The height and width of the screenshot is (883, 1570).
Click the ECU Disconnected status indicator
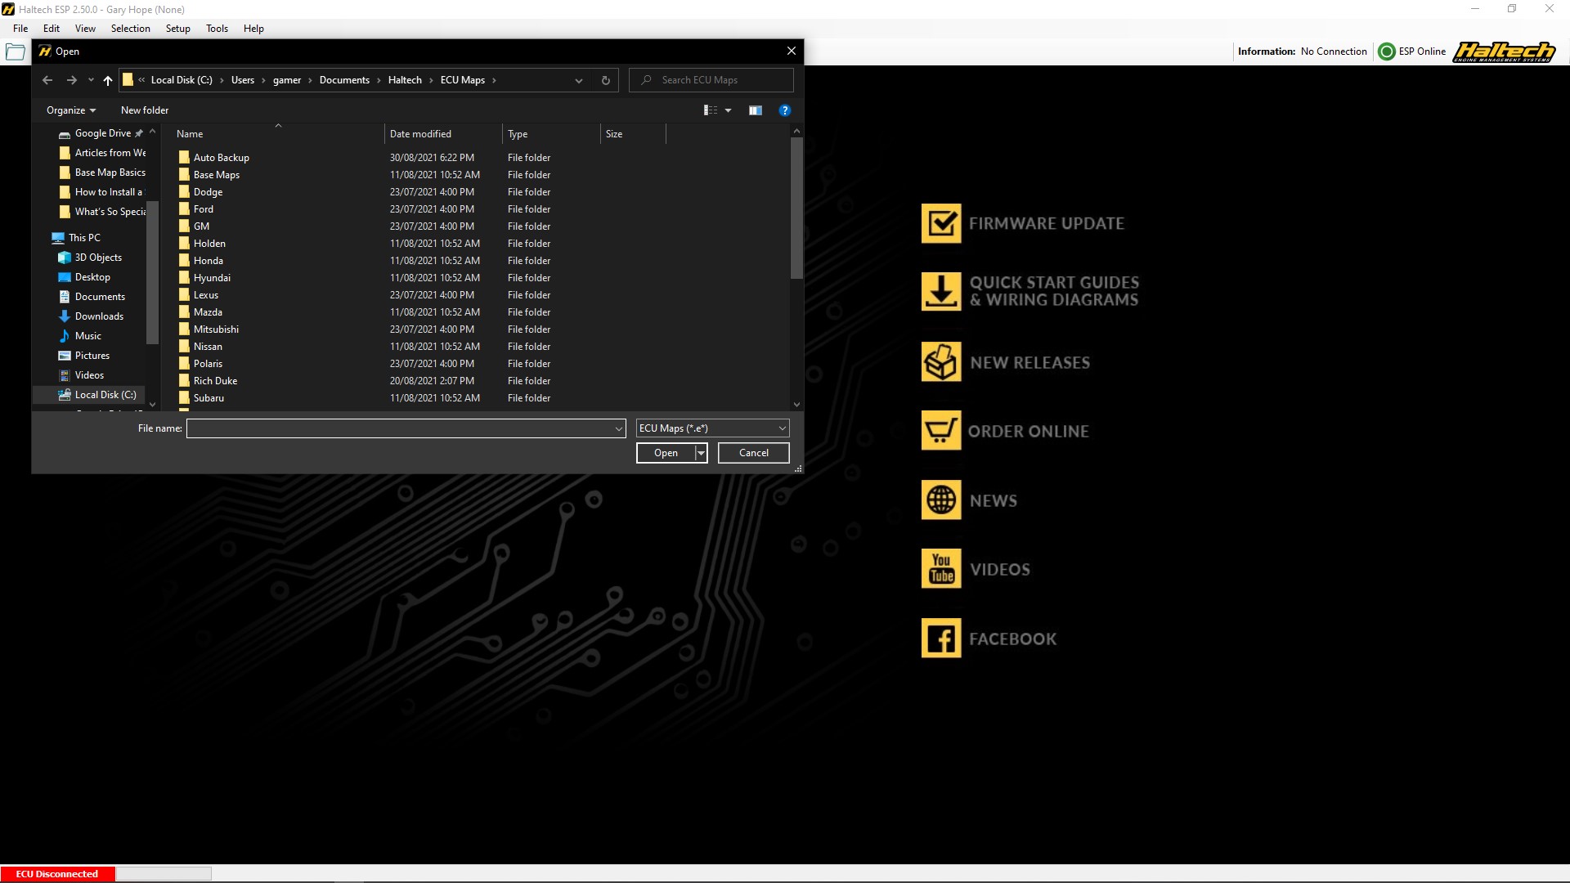coord(57,874)
